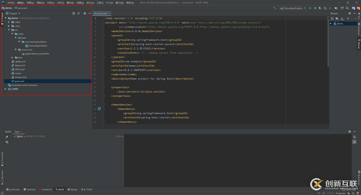Open the SonarLint tool window
Screen dimensions: 361x195
tap(46, 189)
